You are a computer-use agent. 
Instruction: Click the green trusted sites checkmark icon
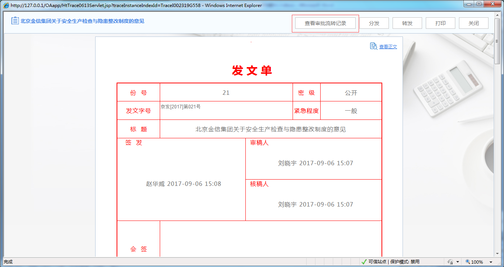point(363,262)
